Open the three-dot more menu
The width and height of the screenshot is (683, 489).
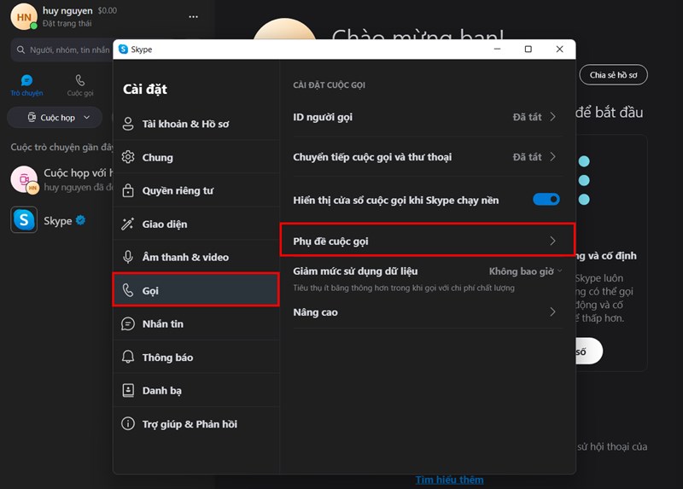point(194,16)
